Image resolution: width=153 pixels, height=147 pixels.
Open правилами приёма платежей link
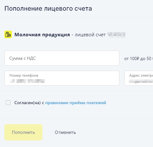76,103
